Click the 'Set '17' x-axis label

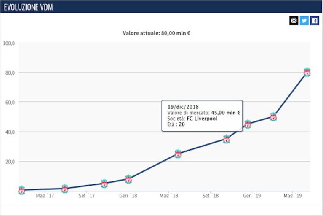point(87,196)
